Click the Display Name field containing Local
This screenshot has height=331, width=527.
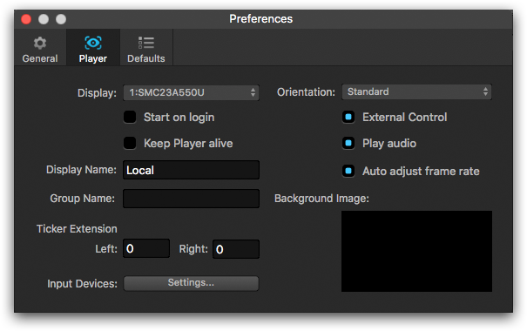191,170
